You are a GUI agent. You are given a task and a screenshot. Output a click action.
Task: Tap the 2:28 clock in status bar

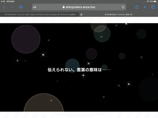coord(3,1)
